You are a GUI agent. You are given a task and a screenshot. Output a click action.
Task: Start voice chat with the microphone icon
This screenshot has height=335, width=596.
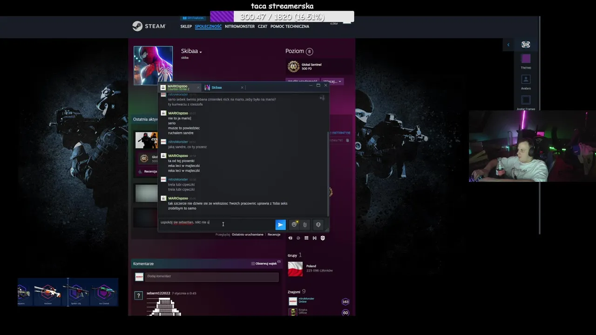318,225
